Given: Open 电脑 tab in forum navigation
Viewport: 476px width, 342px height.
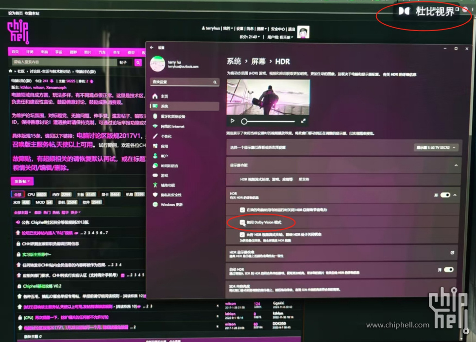Looking at the screenshot, I should coord(44,52).
